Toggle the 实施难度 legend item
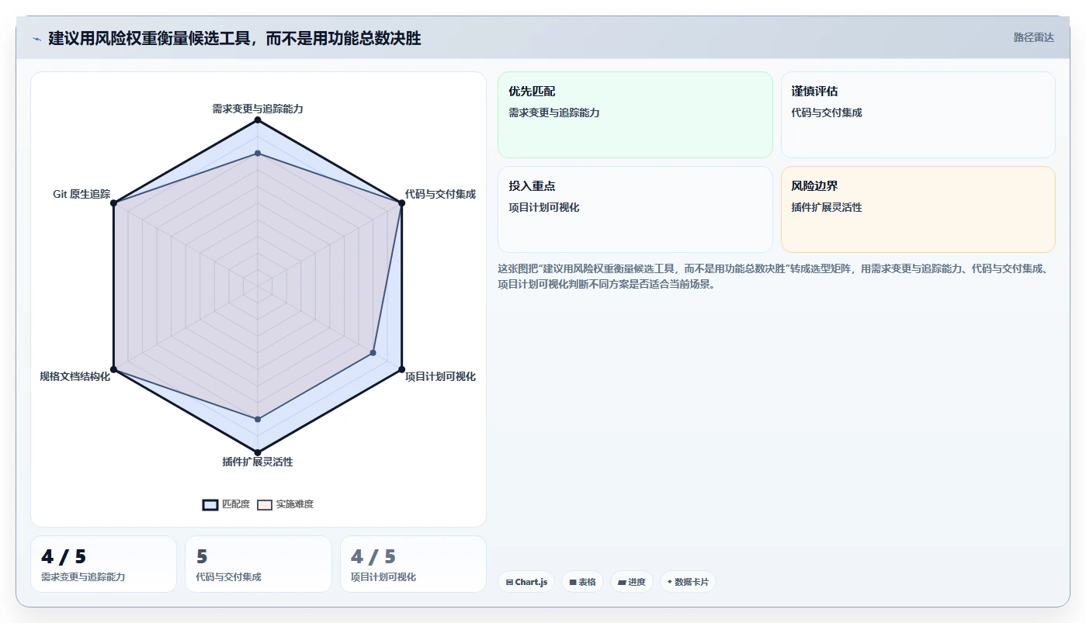This screenshot has width=1086, height=623. click(286, 504)
